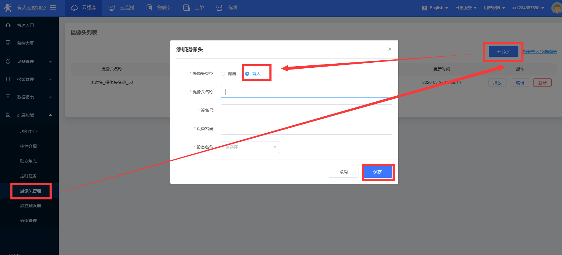Click the hamburger menu icon beside 有人云控制台
The width and height of the screenshot is (562, 255).
[53, 7]
